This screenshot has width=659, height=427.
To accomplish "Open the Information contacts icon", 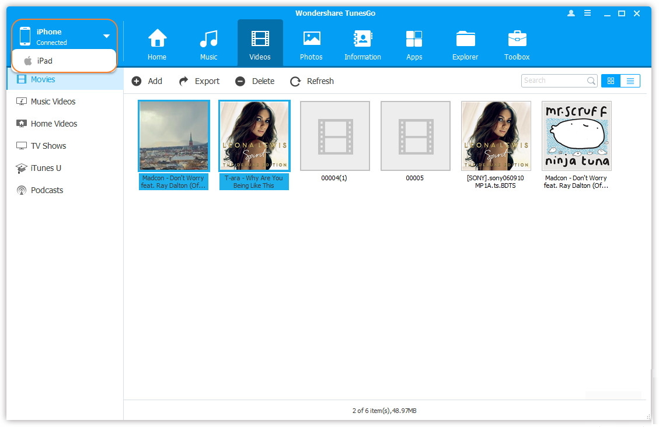I will pos(362,40).
